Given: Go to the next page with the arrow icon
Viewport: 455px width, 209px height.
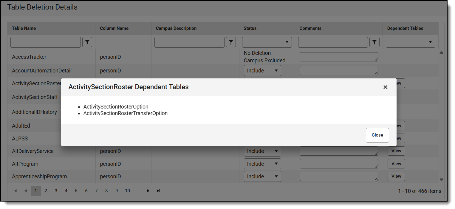Looking at the screenshot, I should coord(148,191).
